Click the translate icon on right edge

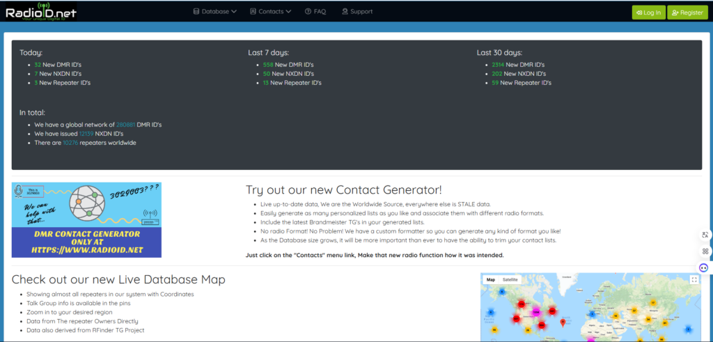click(x=705, y=235)
